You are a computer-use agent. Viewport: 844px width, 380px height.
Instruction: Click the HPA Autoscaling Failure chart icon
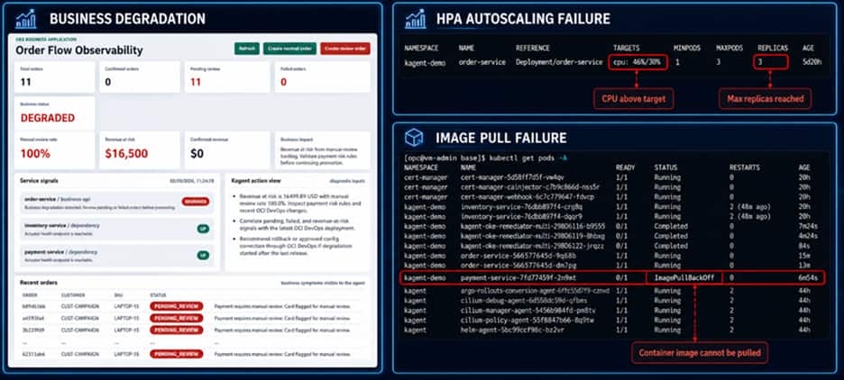tap(415, 19)
